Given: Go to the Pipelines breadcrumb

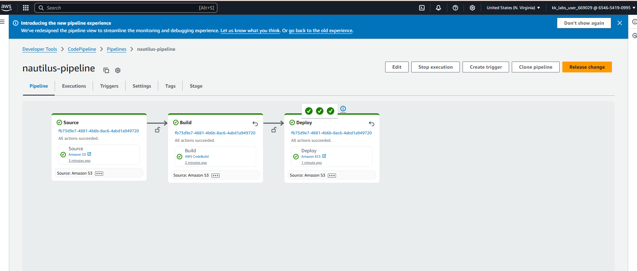Looking at the screenshot, I should [x=116, y=49].
